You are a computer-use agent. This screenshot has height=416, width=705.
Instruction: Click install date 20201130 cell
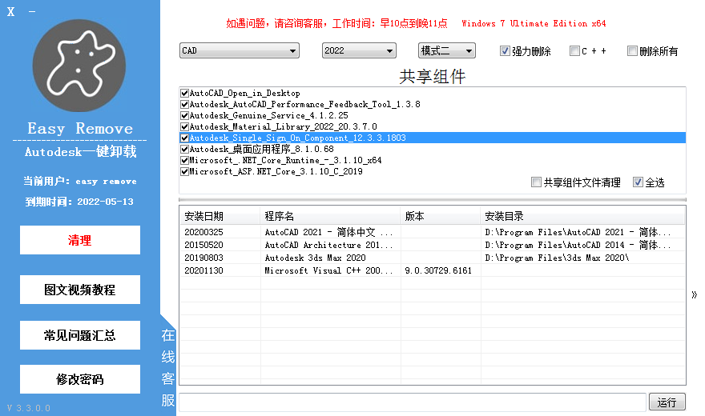pyautogui.click(x=203, y=270)
